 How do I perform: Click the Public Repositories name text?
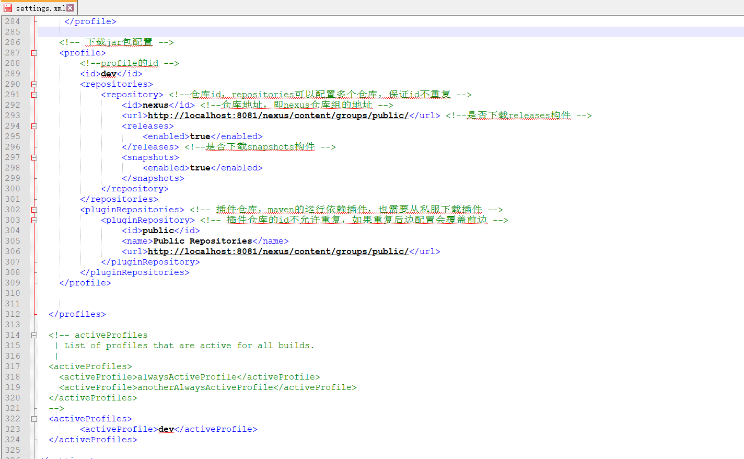coord(203,241)
